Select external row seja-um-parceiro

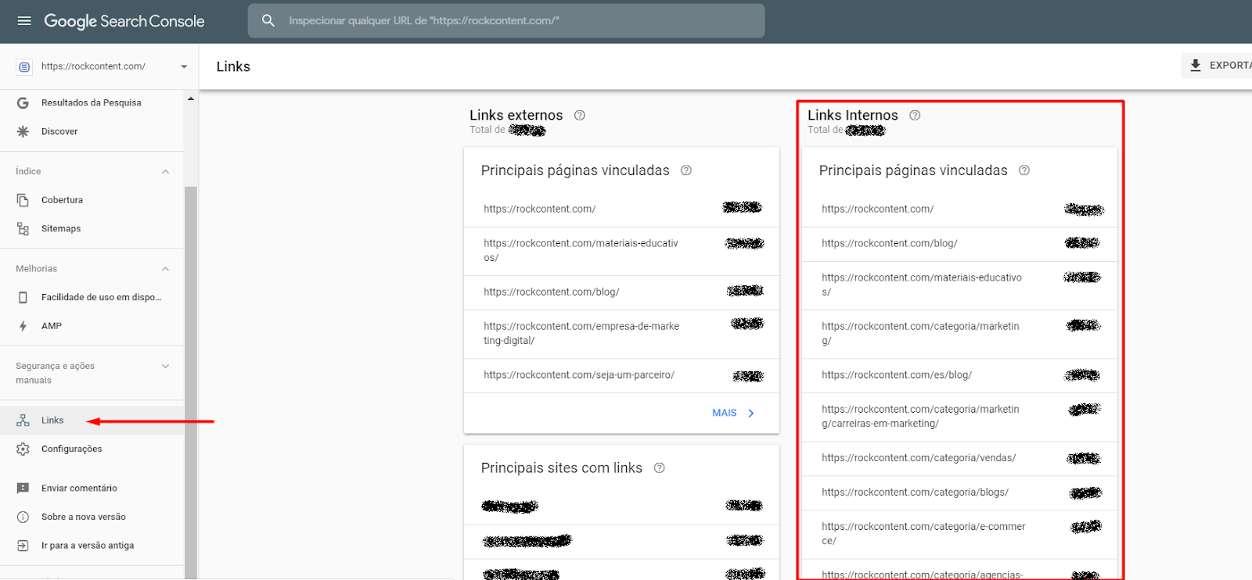pyautogui.click(x=621, y=375)
